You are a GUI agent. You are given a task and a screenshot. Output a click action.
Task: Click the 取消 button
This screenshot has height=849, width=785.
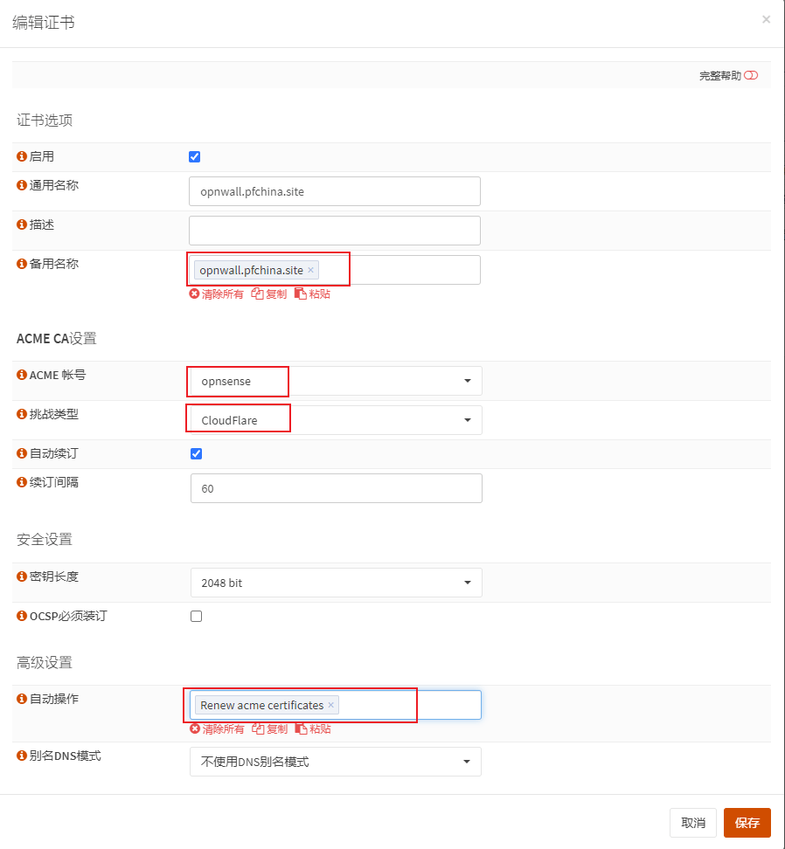(x=692, y=823)
